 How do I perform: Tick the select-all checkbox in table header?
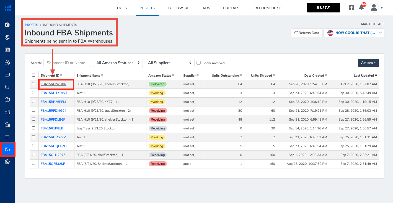click(34, 75)
